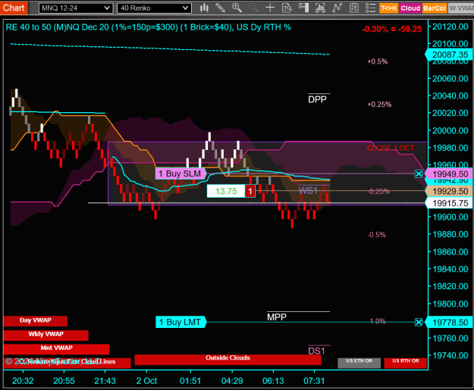Open the MNQ 12-24 instrument dropdown
The height and width of the screenshot is (390, 474).
76,8
